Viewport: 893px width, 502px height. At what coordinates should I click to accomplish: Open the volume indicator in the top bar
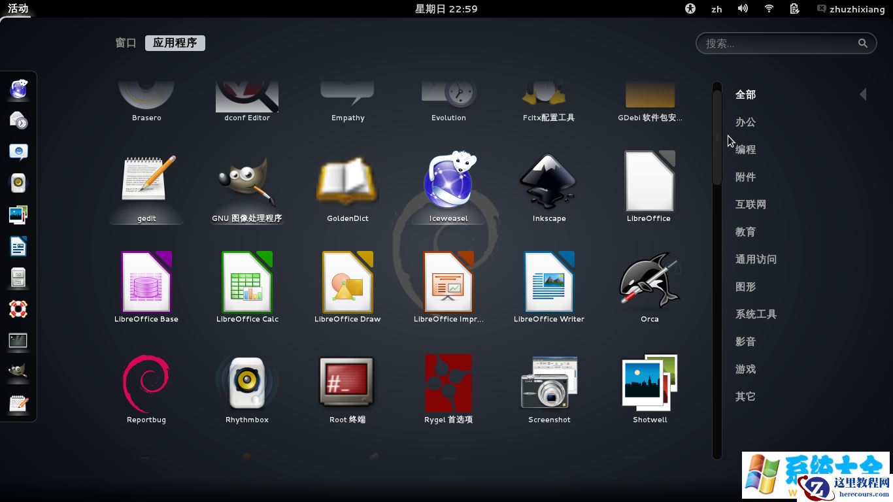(743, 8)
